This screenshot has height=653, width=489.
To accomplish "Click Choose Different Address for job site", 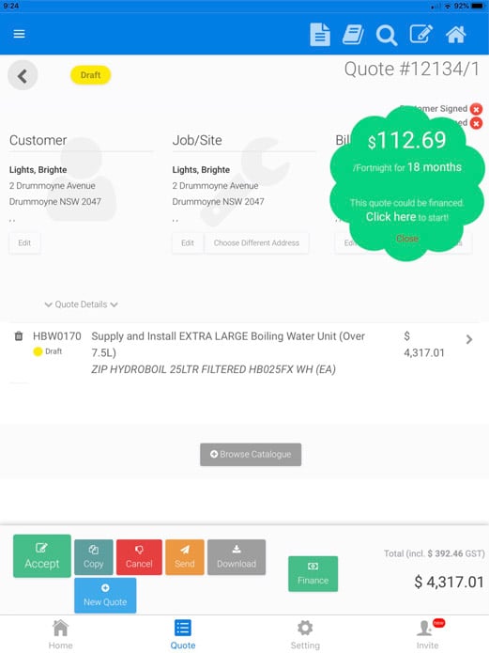I will click(256, 242).
